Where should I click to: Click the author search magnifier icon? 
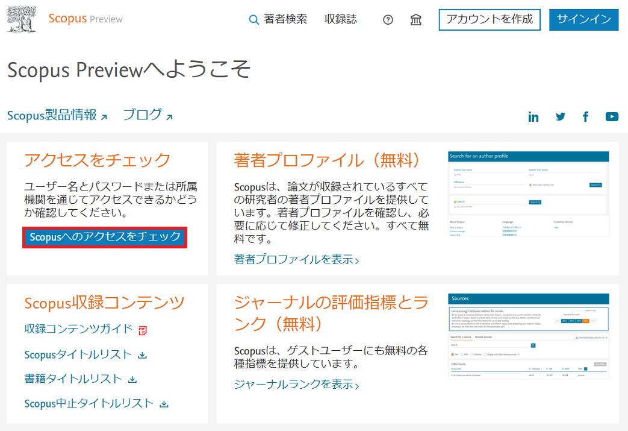[x=253, y=19]
